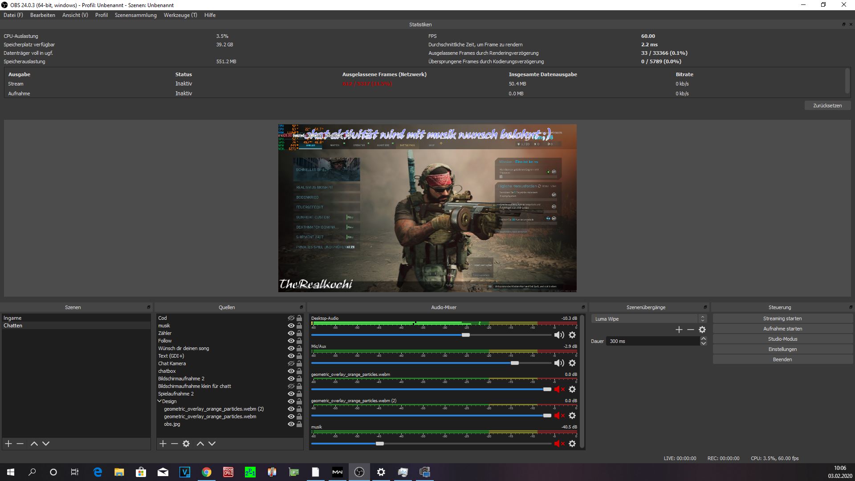The width and height of the screenshot is (855, 481).
Task: Collapse the Design group
Action: (x=159, y=401)
